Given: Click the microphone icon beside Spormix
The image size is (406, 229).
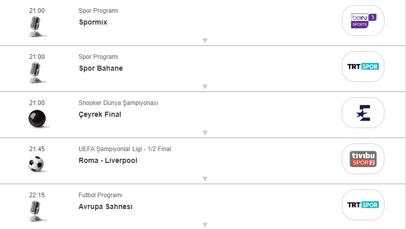Looking at the screenshot, I should pos(36,26).
